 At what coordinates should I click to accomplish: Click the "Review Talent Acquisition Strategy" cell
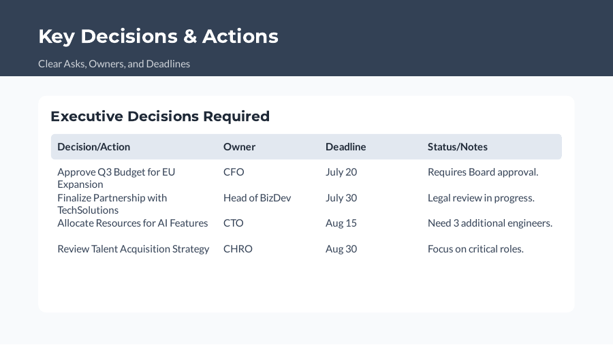[x=133, y=249]
